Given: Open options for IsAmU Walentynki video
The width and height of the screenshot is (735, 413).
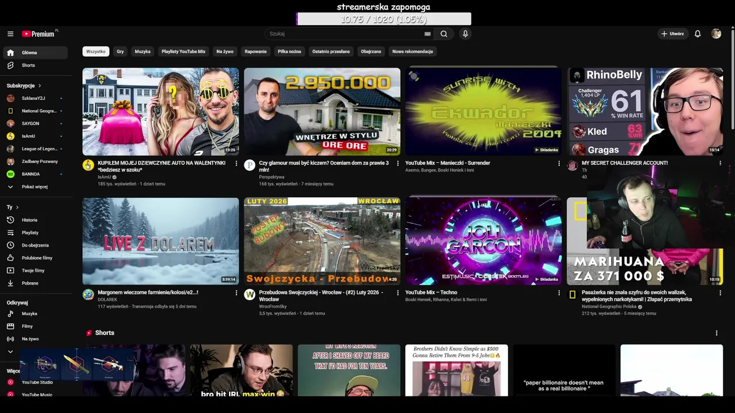Looking at the screenshot, I should (x=236, y=163).
